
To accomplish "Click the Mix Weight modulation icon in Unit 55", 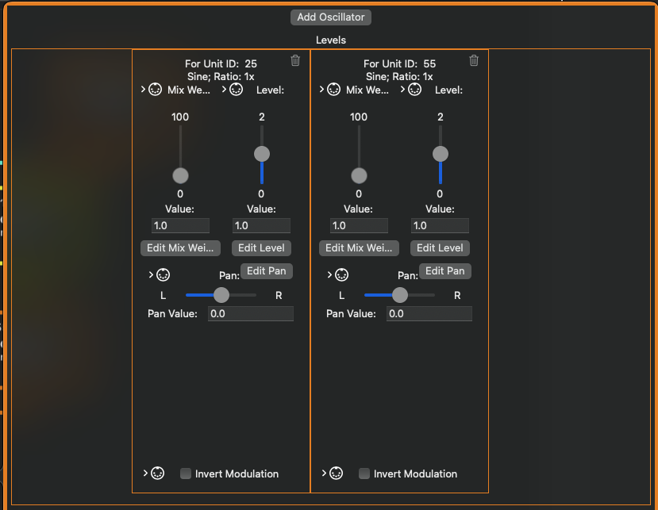I will [x=334, y=90].
